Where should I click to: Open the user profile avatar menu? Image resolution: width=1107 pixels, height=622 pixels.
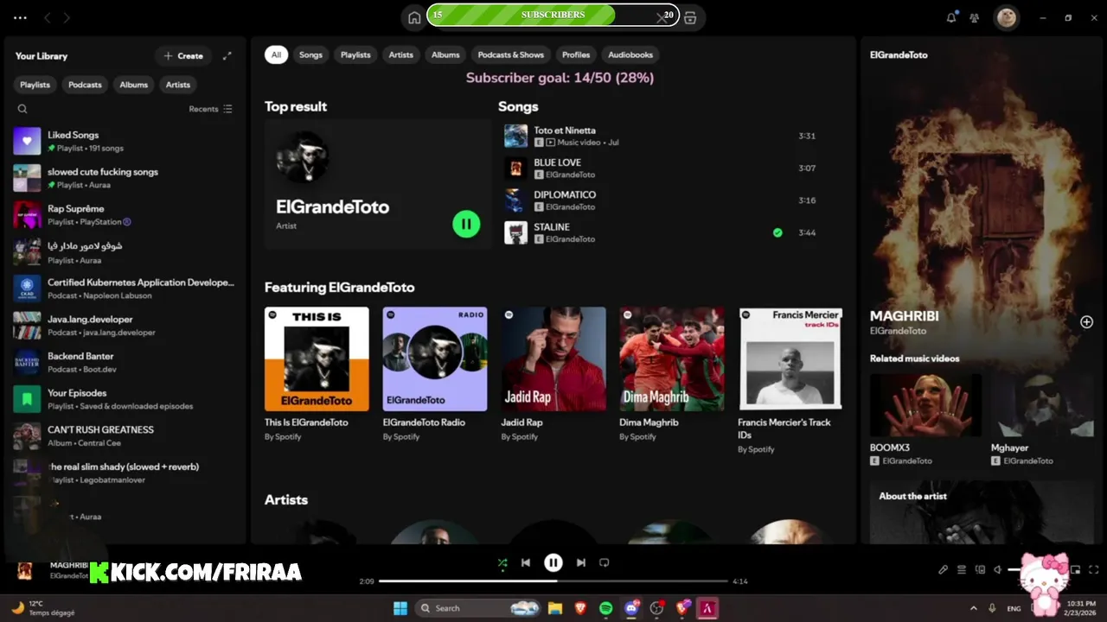pos(1006,17)
